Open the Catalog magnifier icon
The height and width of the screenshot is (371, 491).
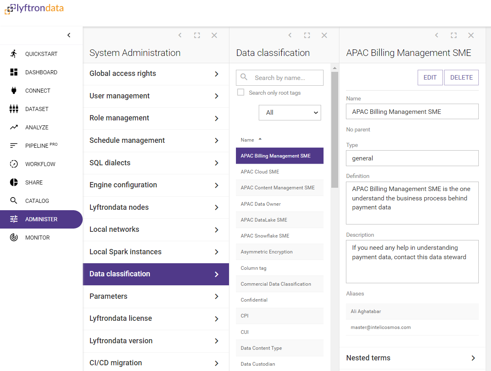pos(14,201)
